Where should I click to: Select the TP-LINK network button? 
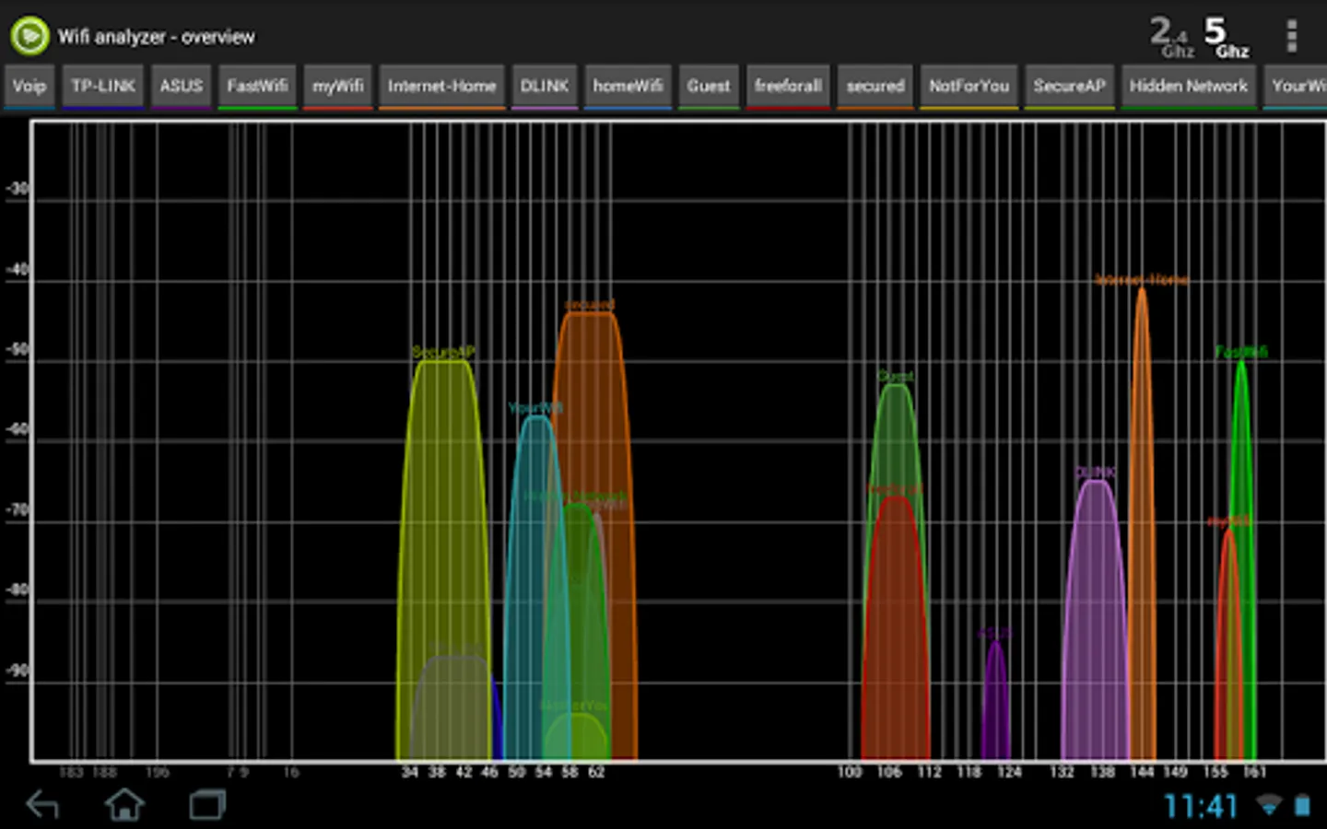[x=103, y=87]
